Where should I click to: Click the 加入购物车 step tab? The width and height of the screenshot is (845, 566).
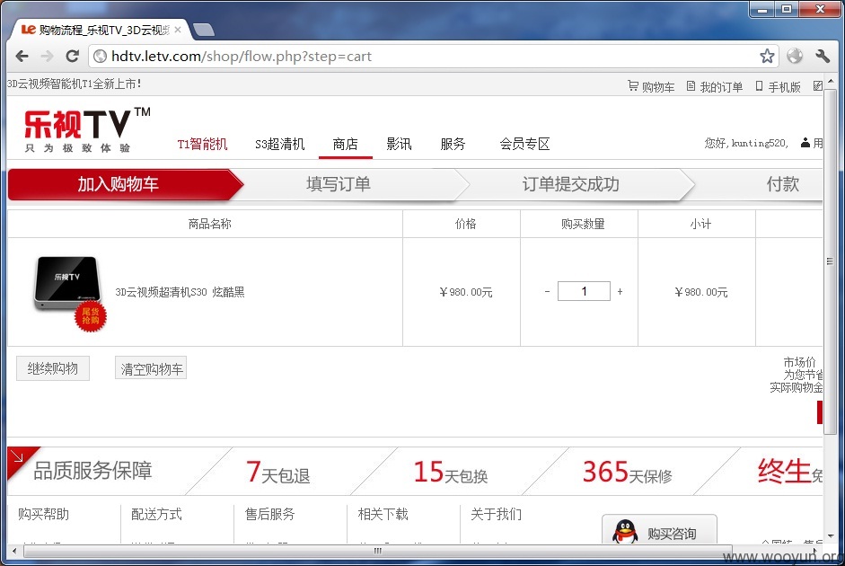(x=125, y=184)
